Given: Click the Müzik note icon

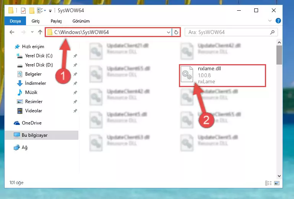Looking at the screenshot, I should (x=19, y=92).
